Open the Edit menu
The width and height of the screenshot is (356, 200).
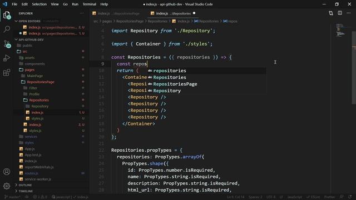(x=24, y=4)
